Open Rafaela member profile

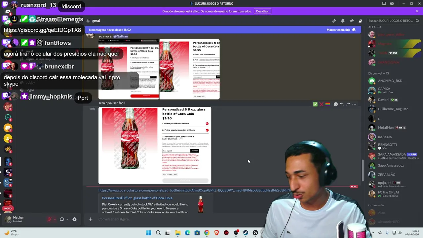[x=390, y=137]
